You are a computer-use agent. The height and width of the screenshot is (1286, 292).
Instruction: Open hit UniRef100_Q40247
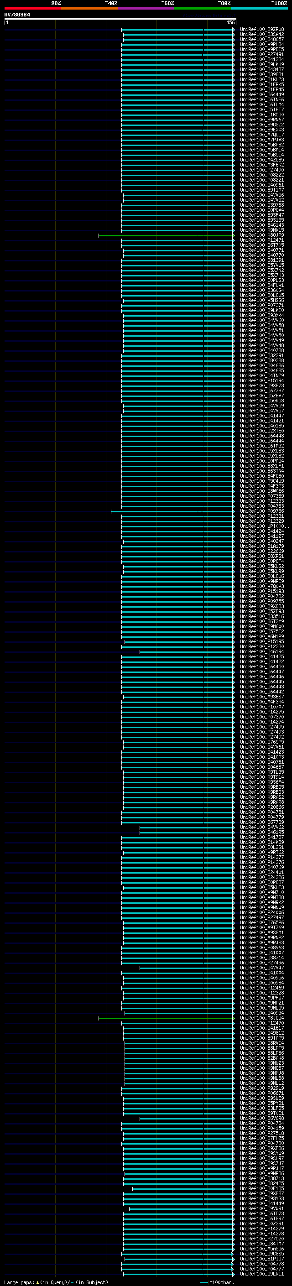261,541
